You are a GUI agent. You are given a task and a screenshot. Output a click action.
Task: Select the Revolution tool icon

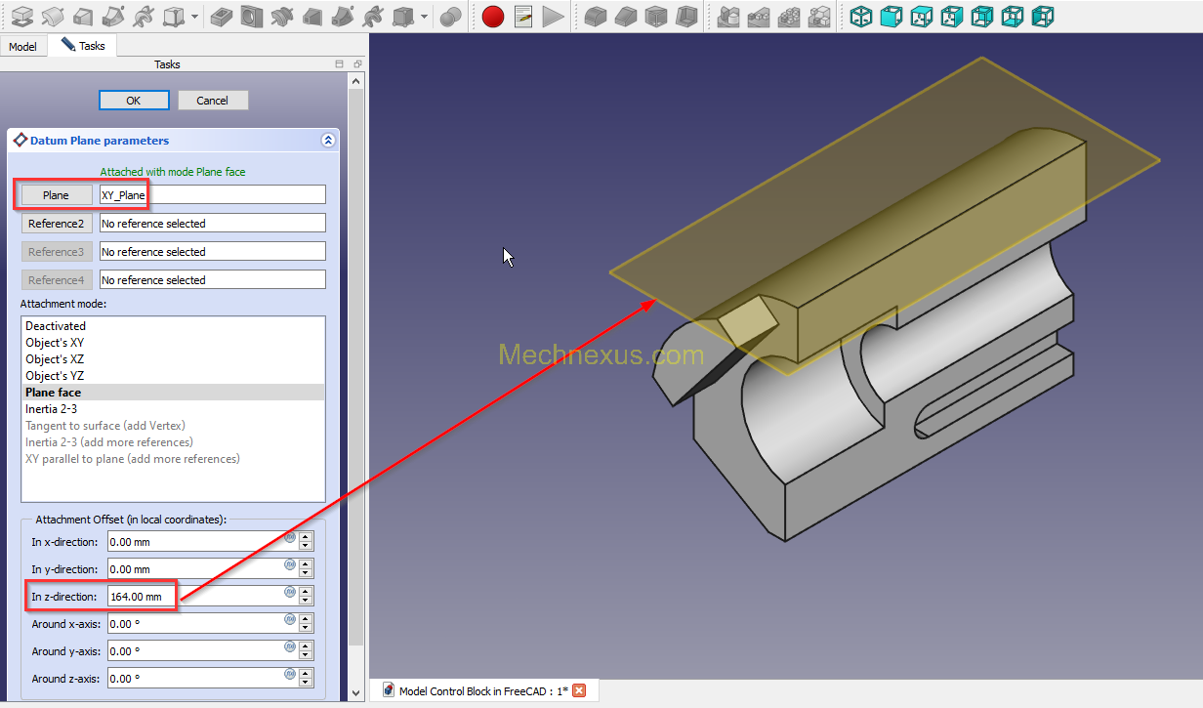53,16
